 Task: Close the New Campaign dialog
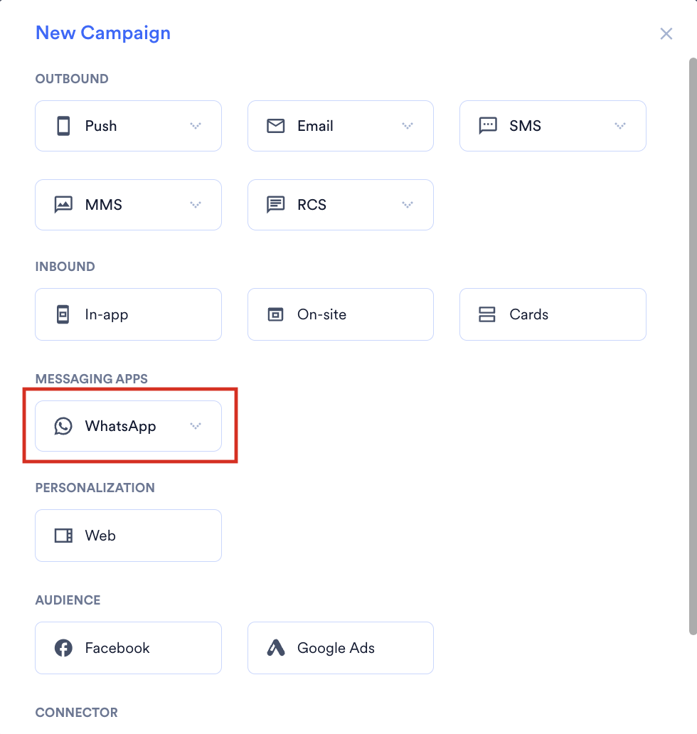click(x=666, y=33)
